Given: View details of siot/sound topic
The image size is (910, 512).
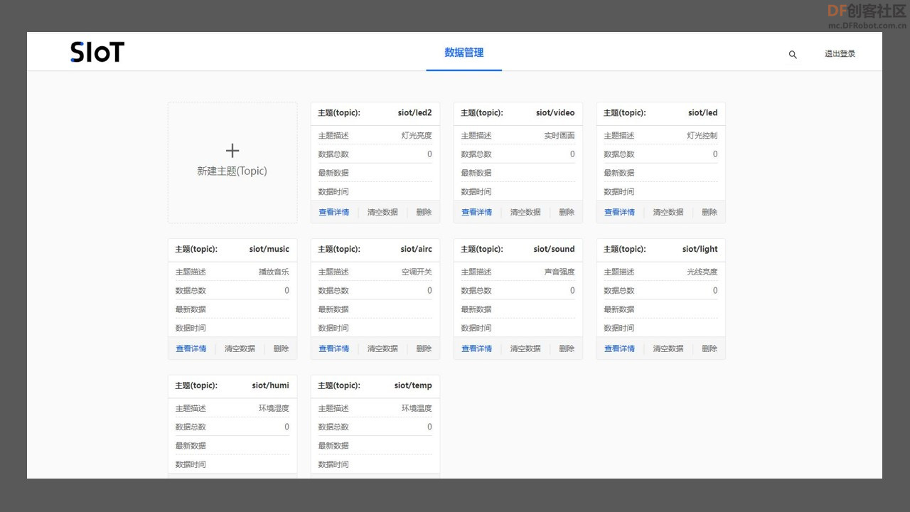Looking at the screenshot, I should tap(477, 348).
